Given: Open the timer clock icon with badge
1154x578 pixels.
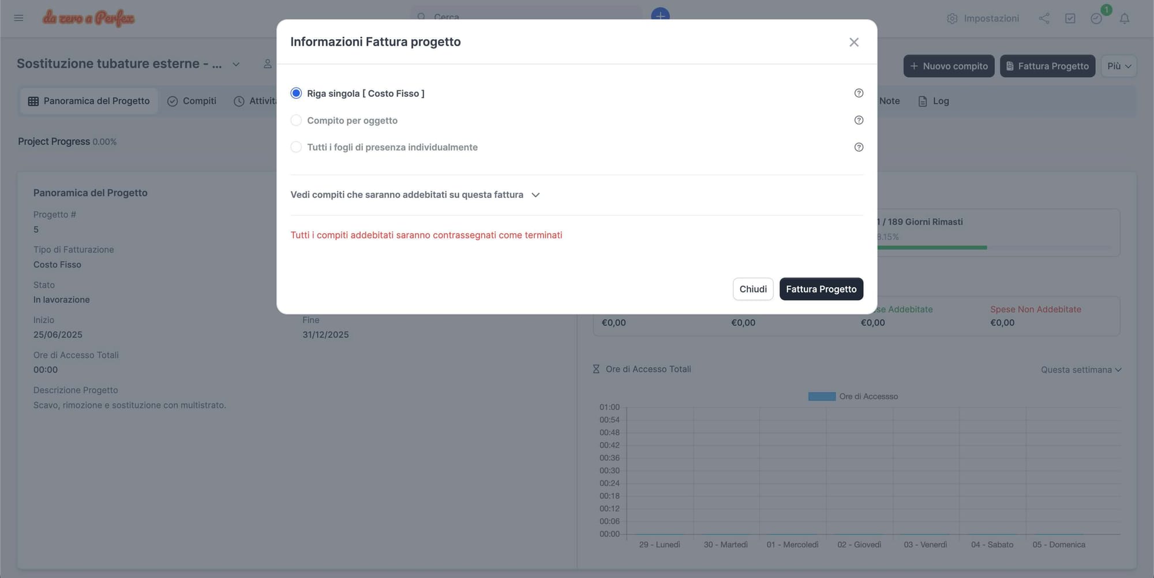Looking at the screenshot, I should click(1096, 18).
